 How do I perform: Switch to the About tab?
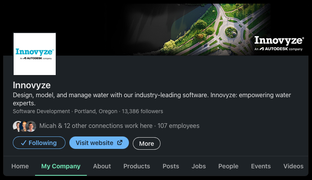[102, 166]
